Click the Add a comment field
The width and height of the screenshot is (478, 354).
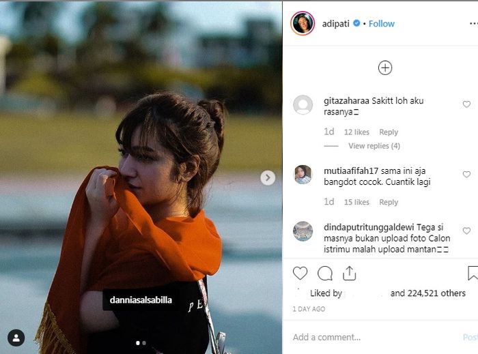click(369, 337)
